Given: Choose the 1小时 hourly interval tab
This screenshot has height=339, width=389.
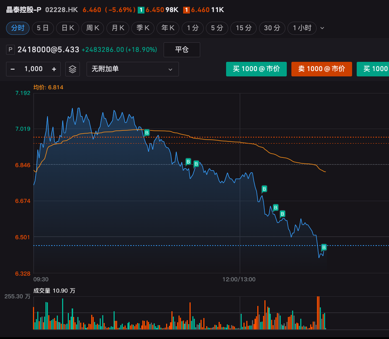Looking at the screenshot, I should 302,28.
